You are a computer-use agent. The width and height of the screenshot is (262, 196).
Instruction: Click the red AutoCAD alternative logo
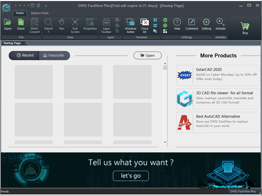[185, 122]
